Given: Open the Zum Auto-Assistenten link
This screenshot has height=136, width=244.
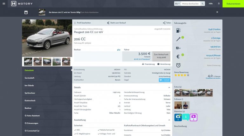Looking at the screenshot, I should pyautogui.click(x=90, y=12).
